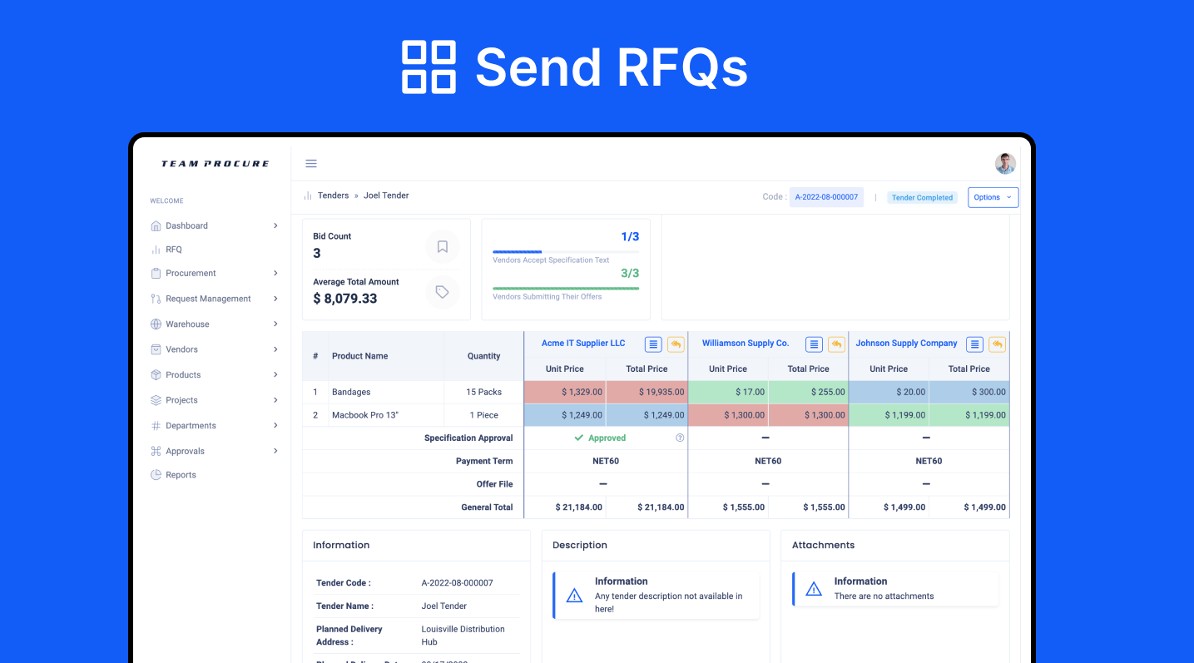
Task: Go to Tenders breadcrumb link
Action: click(x=333, y=195)
